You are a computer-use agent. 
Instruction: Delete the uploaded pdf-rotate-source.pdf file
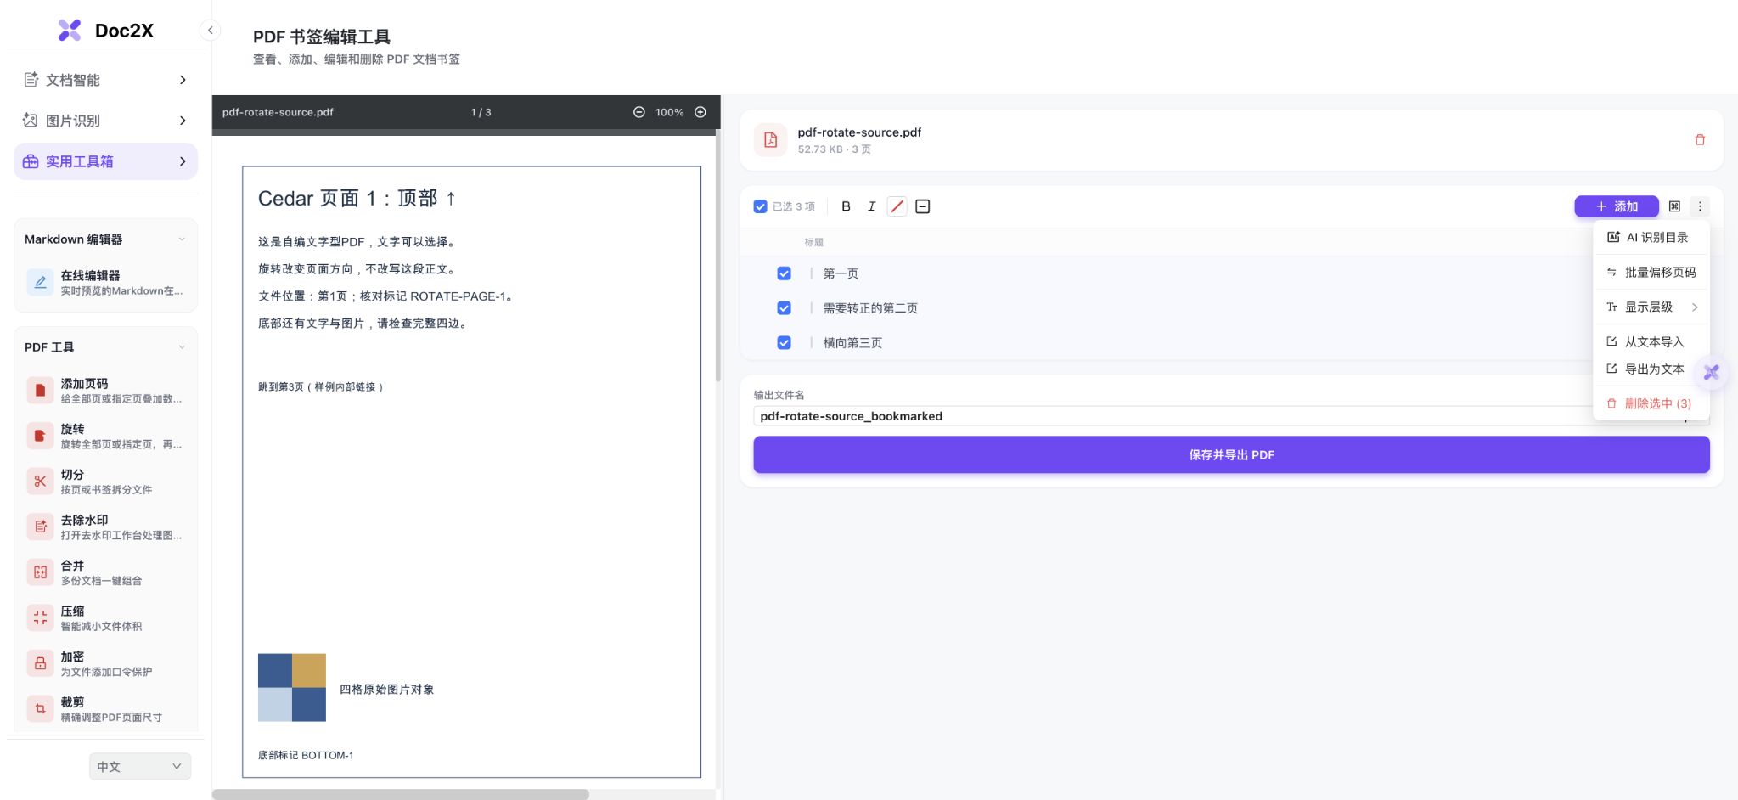coord(1700,140)
